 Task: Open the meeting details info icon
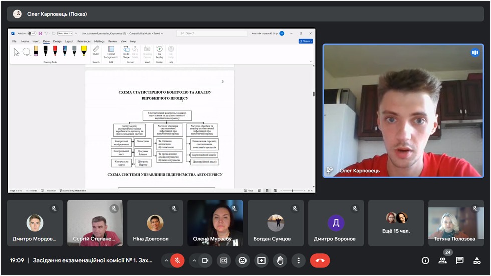tap(425, 260)
